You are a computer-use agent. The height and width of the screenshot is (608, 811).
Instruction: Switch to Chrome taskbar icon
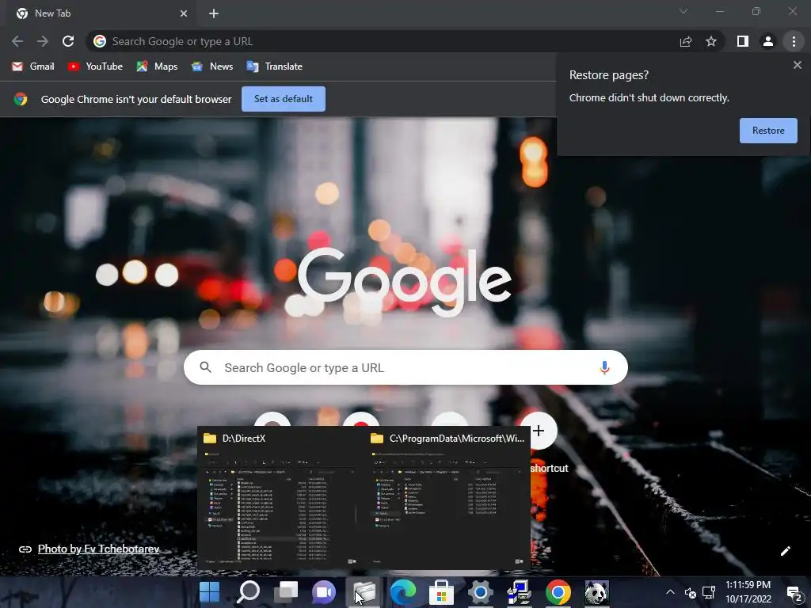[x=558, y=592]
